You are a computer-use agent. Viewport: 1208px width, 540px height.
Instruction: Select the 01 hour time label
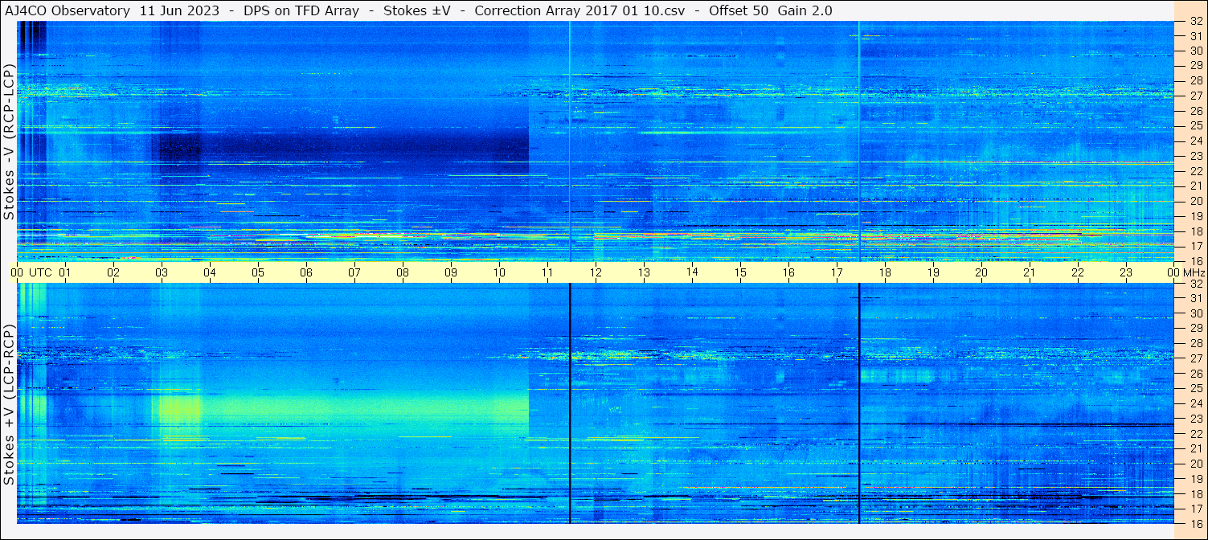pos(65,272)
